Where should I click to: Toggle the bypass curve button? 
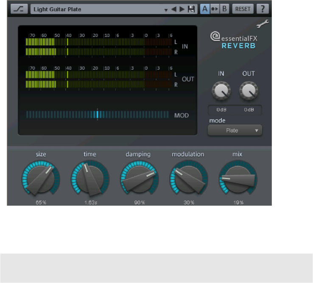coord(19,9)
